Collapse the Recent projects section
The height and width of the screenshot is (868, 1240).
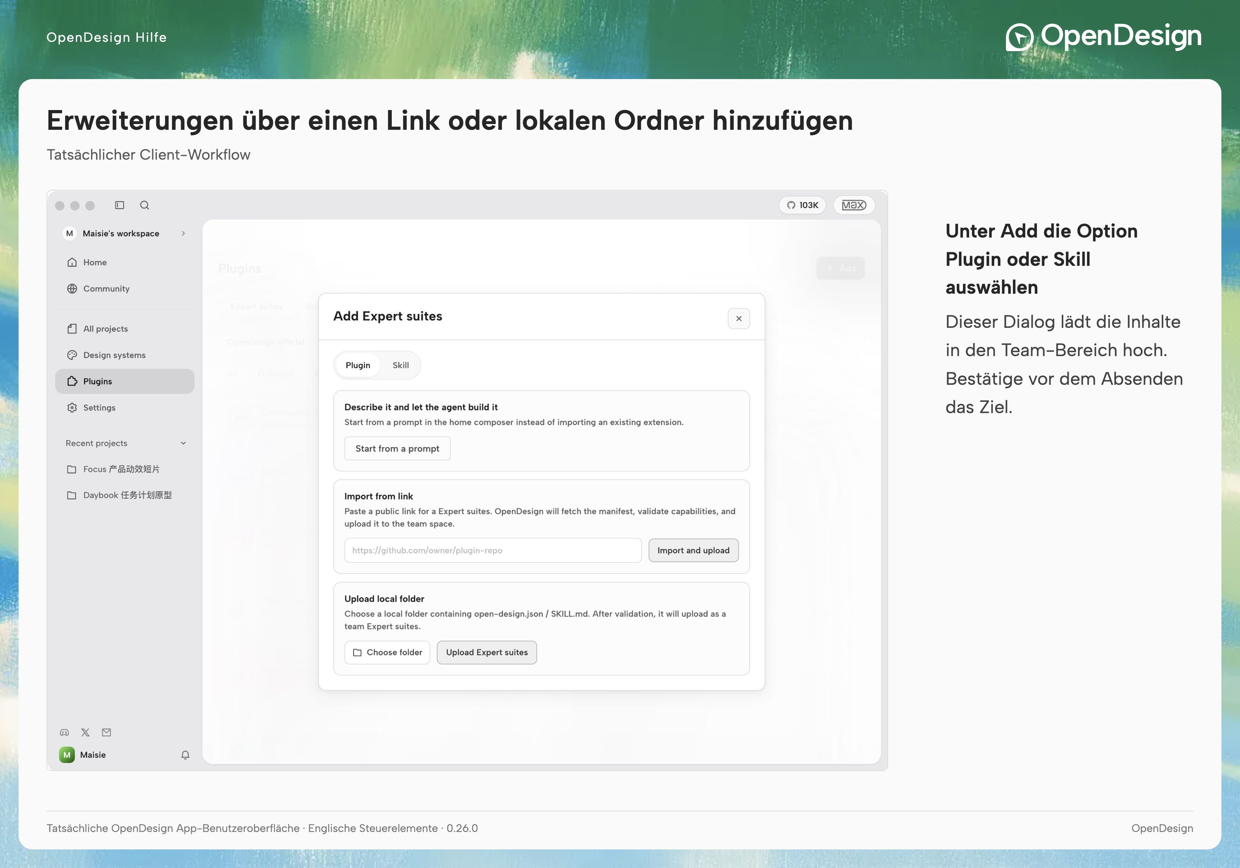184,443
